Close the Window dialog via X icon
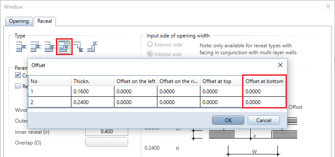 tap(328, 6)
